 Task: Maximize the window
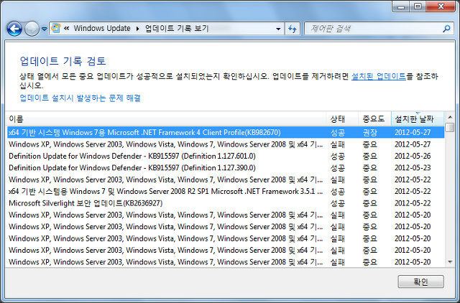pos(418,6)
